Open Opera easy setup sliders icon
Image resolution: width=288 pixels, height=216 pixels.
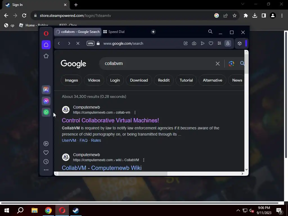[x=219, y=43]
